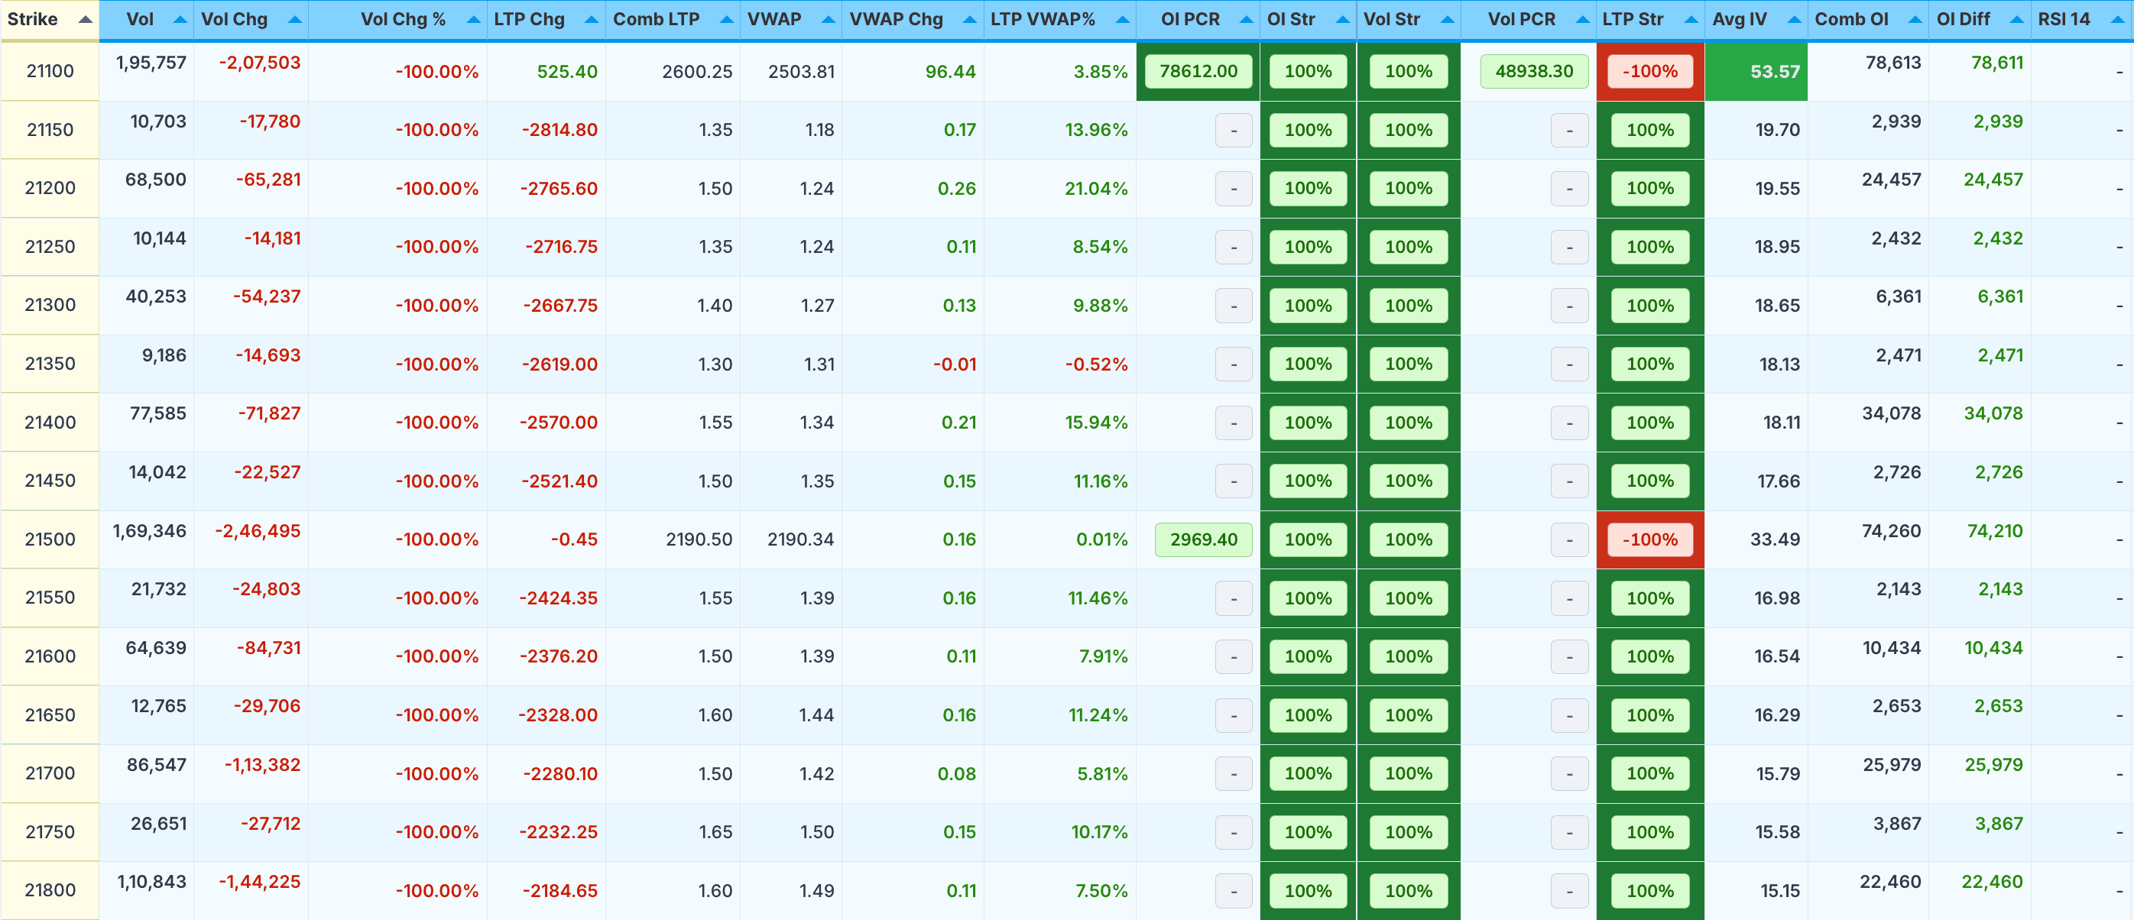The image size is (2134, 920).
Task: Click Avg IV value 33.49
Action: point(1776,540)
